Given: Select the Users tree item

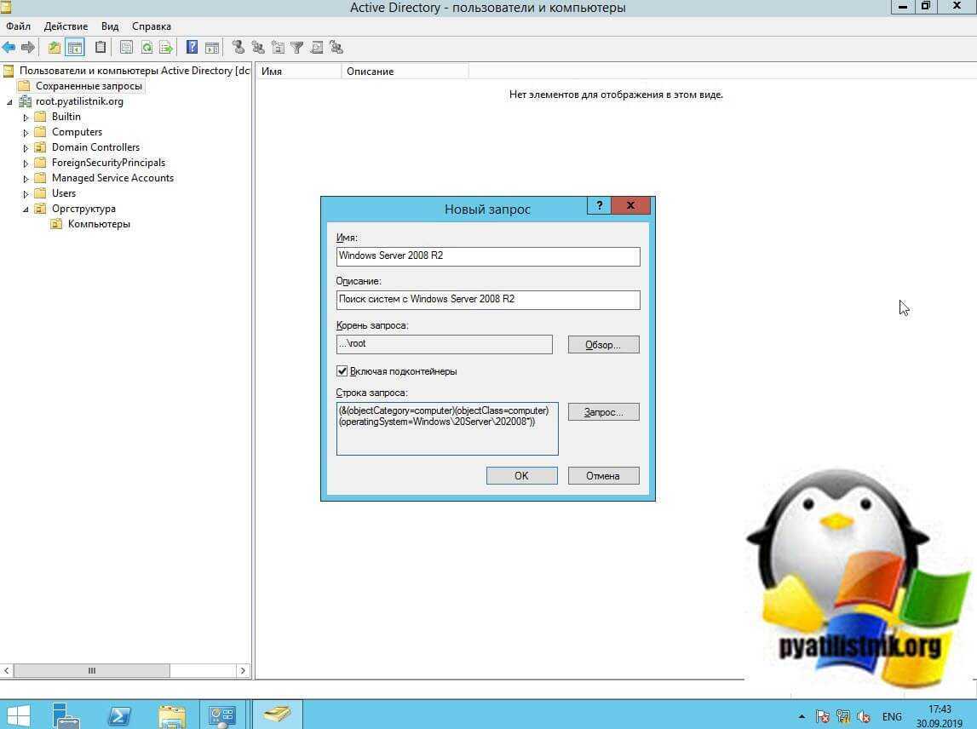Looking at the screenshot, I should coord(64,193).
